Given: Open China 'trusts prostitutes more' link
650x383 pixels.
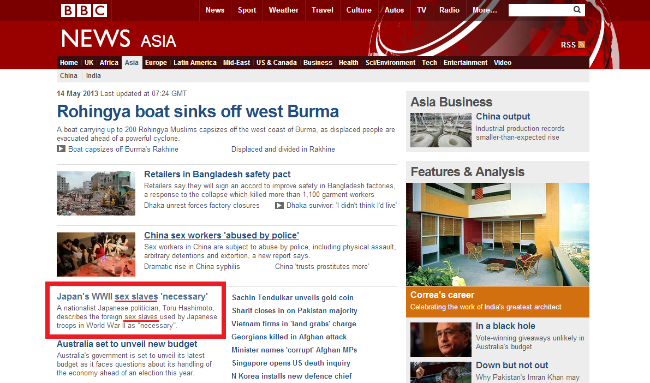Looking at the screenshot, I should (321, 267).
